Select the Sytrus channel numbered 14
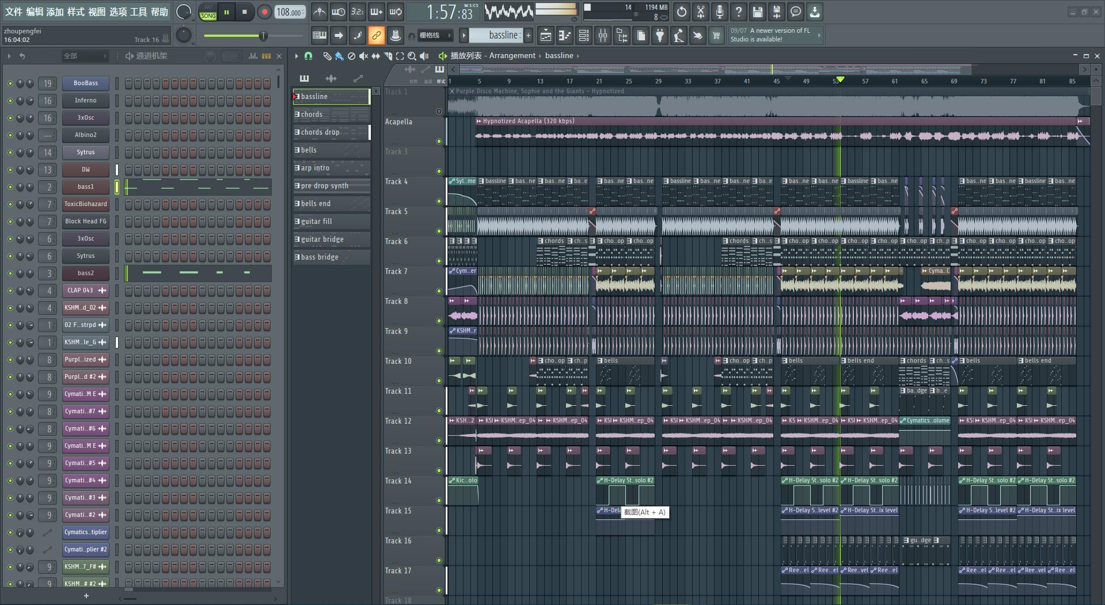This screenshot has height=605, width=1105. point(86,153)
